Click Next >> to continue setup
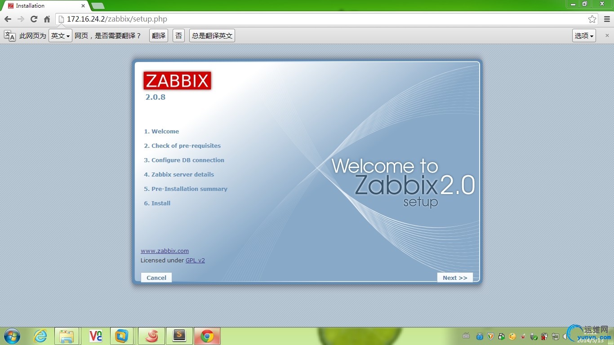The width and height of the screenshot is (614, 345). [x=455, y=278]
